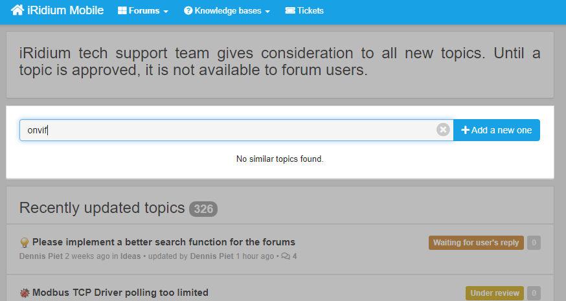Image resolution: width=566 pixels, height=301 pixels.
Task: Click vote count next to Under review
Action: pos(534,293)
